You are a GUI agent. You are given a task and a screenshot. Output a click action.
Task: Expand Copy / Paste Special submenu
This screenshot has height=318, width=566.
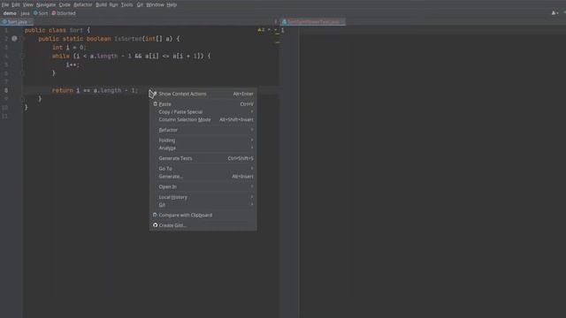click(x=203, y=112)
